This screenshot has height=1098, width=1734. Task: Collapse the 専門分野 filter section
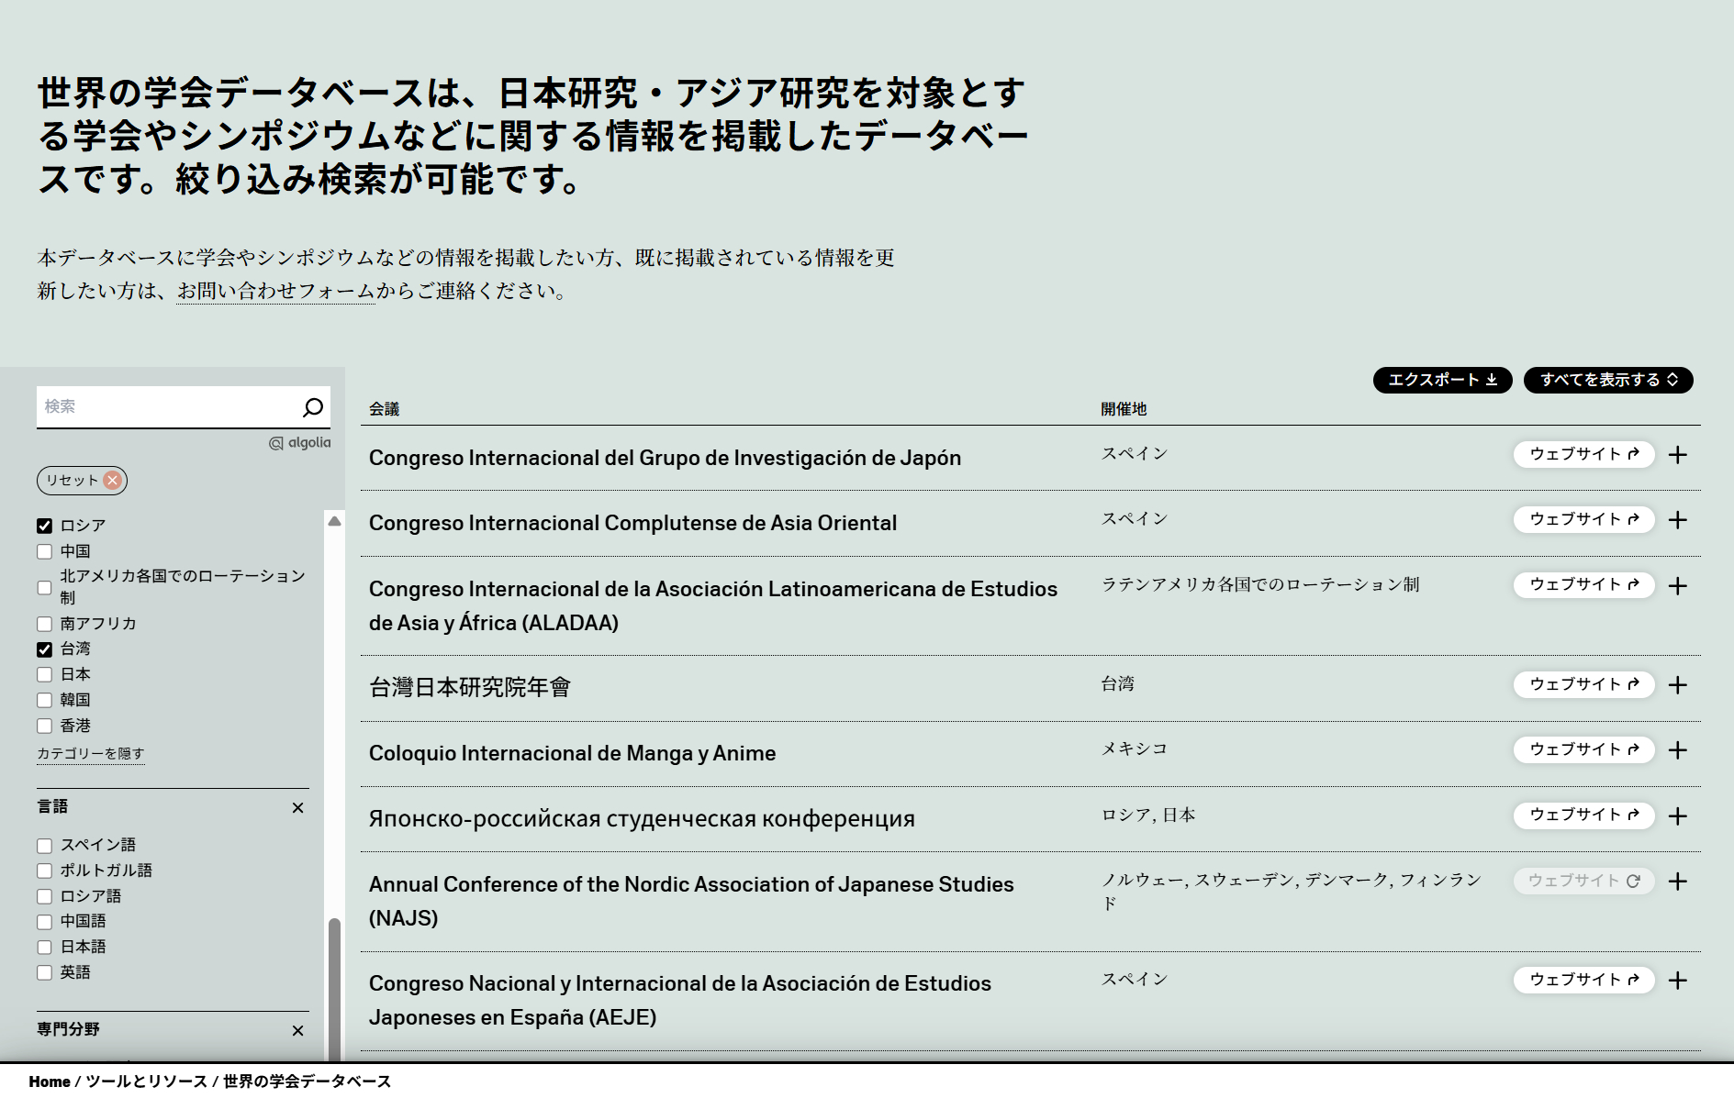[297, 1031]
